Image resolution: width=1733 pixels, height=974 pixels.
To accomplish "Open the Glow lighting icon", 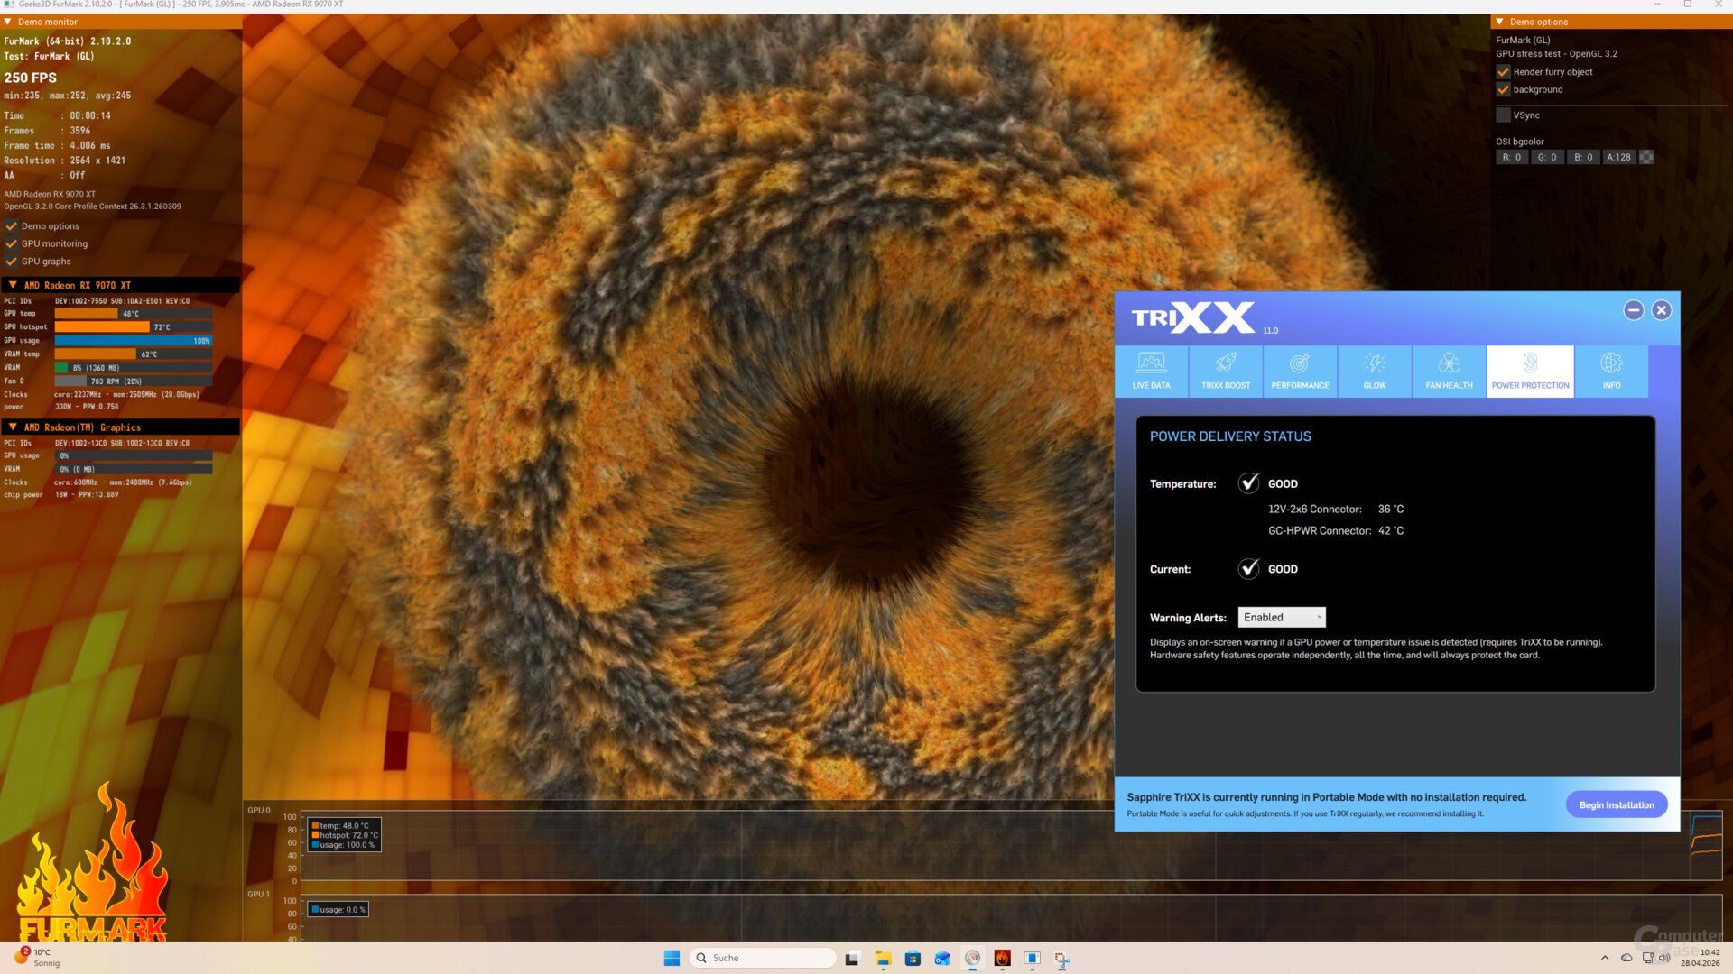I will click(x=1374, y=363).
